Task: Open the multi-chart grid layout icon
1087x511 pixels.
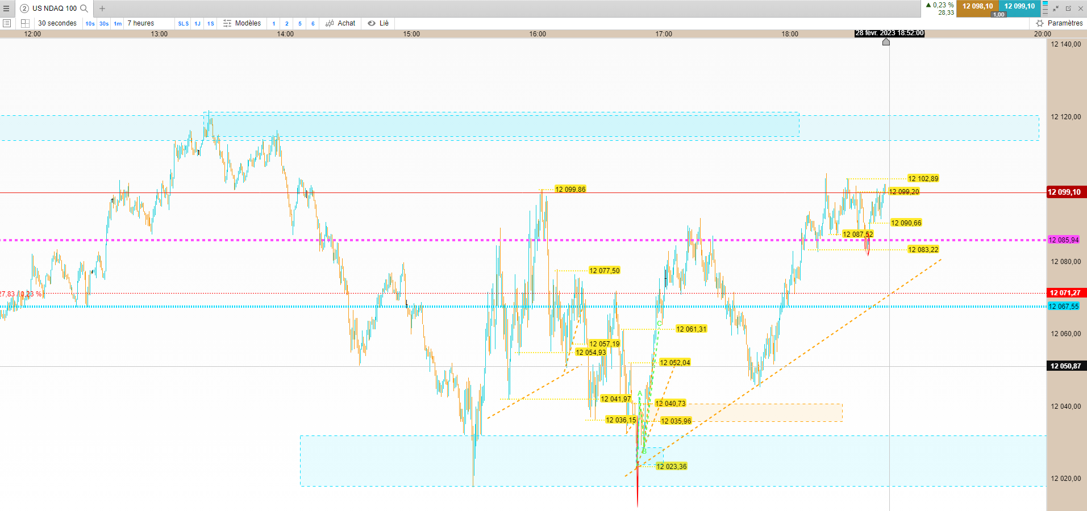Action: 25,23
